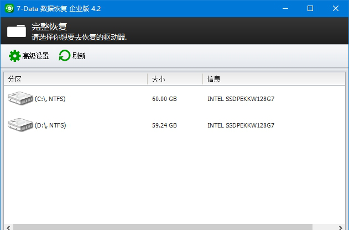
Task: Select the C:\ drive disk icon
Action: 20,98
